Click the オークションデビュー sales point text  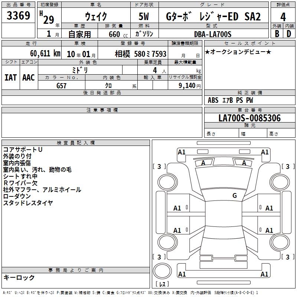click(238, 52)
